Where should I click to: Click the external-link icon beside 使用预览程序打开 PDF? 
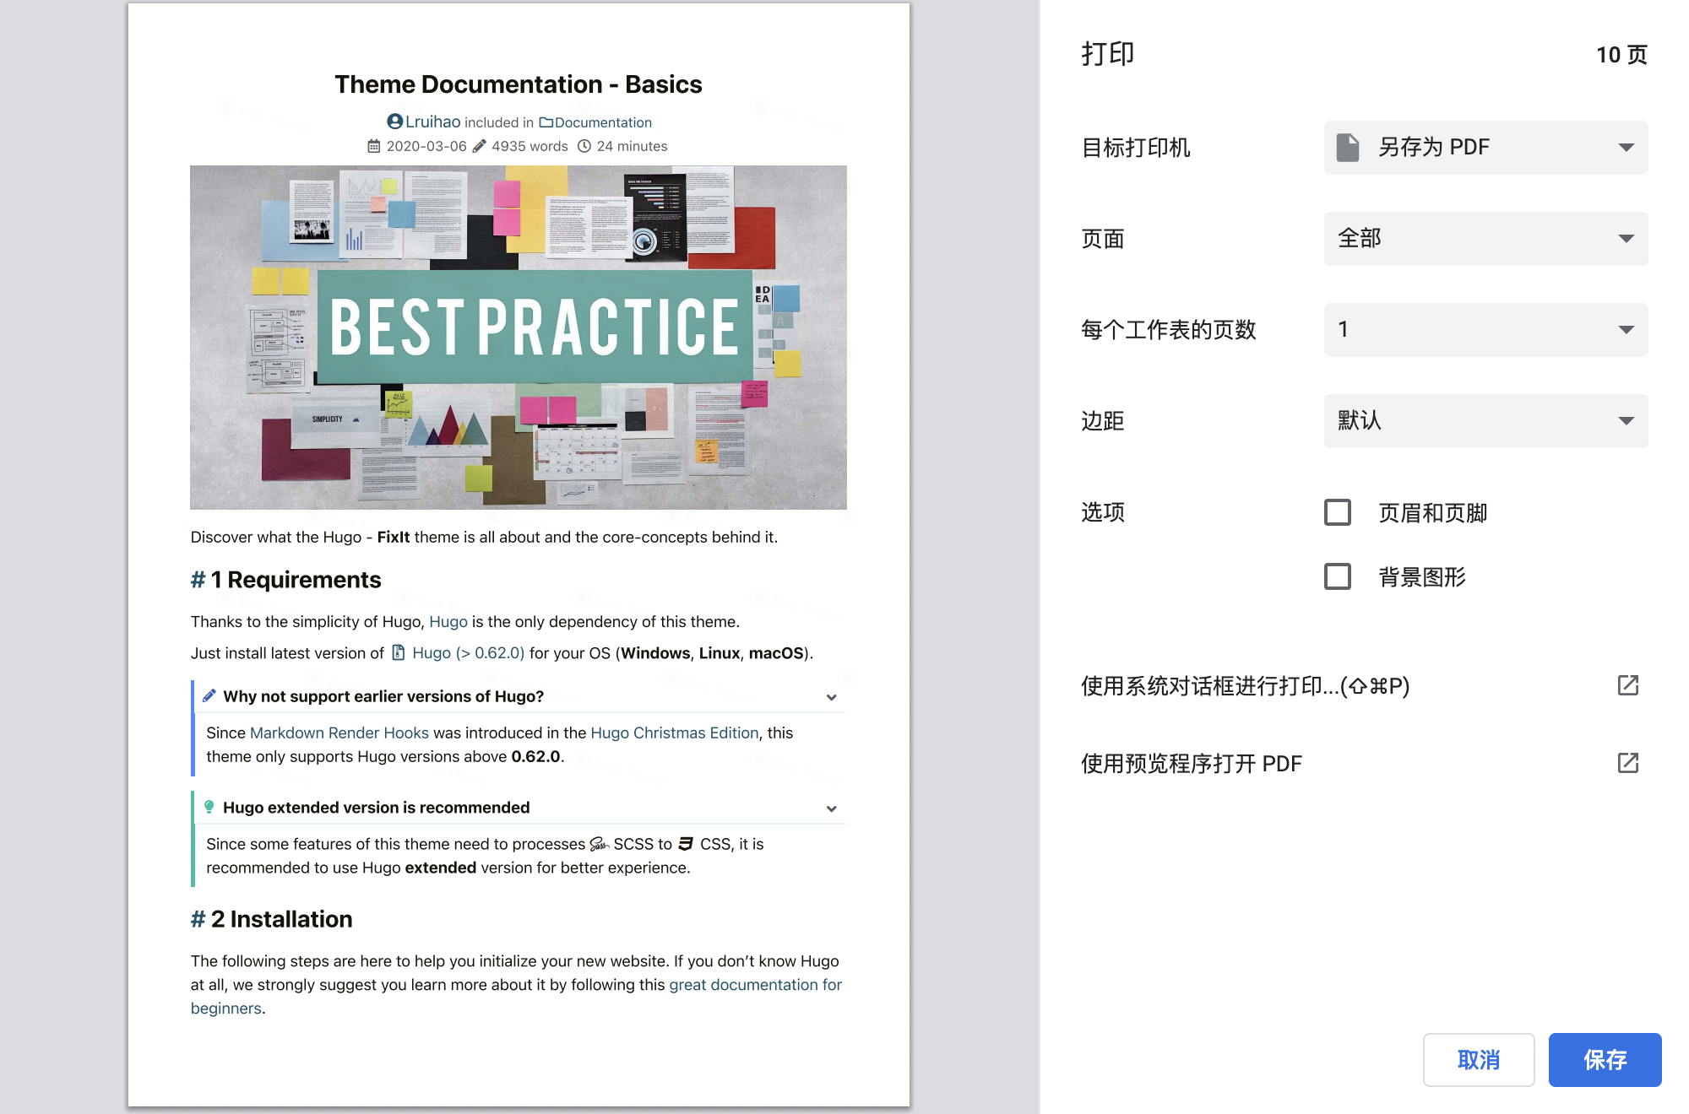1628,763
